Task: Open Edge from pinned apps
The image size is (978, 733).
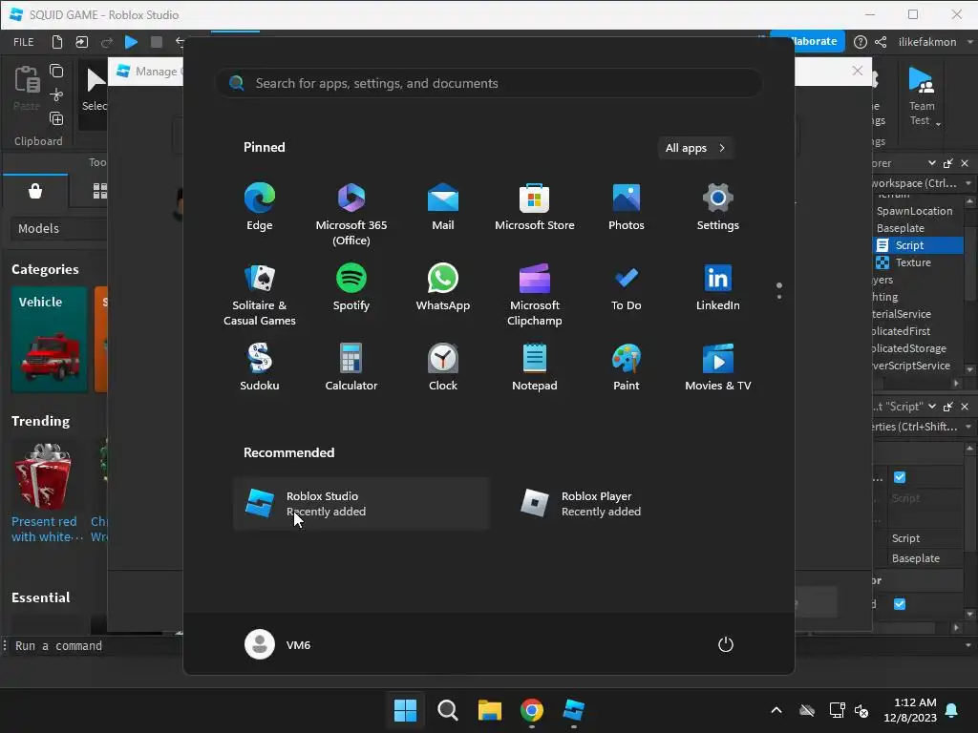Action: [x=260, y=206]
